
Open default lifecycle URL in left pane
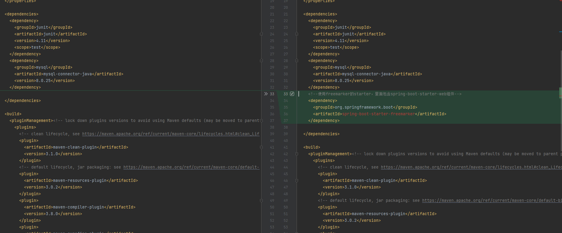(191, 167)
